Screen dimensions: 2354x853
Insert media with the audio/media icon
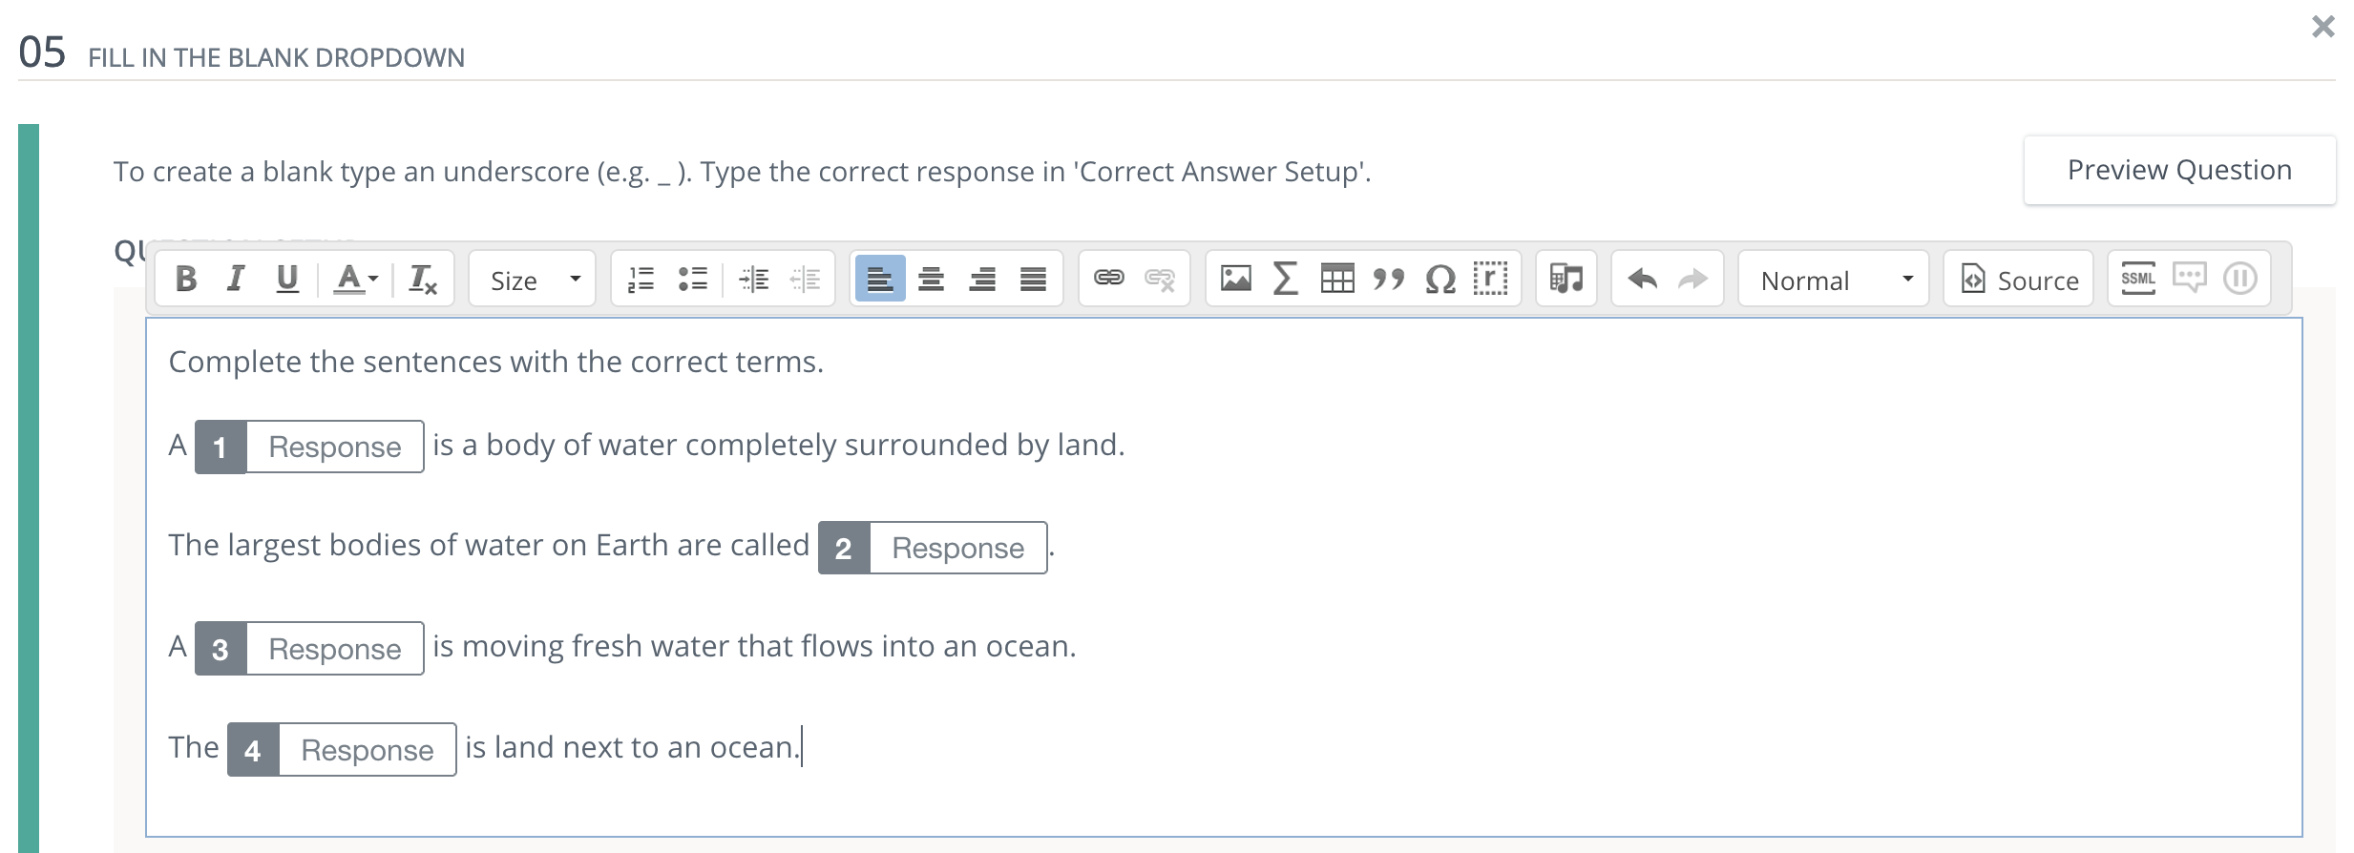pos(1566,279)
